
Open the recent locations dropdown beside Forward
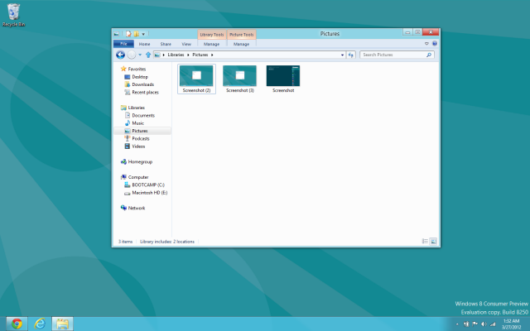click(x=140, y=55)
